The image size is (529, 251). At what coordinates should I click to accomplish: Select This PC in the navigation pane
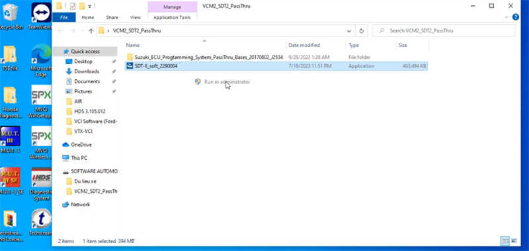(79, 158)
